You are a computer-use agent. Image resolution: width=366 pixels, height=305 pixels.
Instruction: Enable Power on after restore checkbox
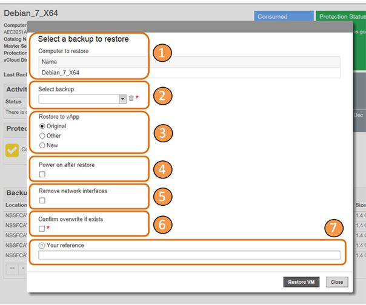click(42, 174)
